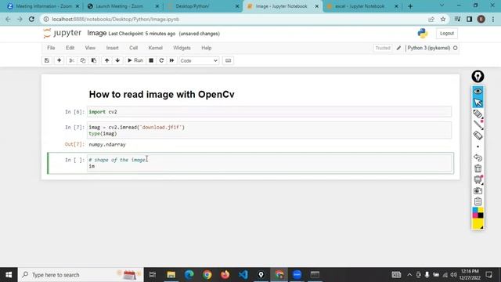This screenshot has height=282, width=501.
Task: Clear annotations with the trash icon
Action: point(478,168)
